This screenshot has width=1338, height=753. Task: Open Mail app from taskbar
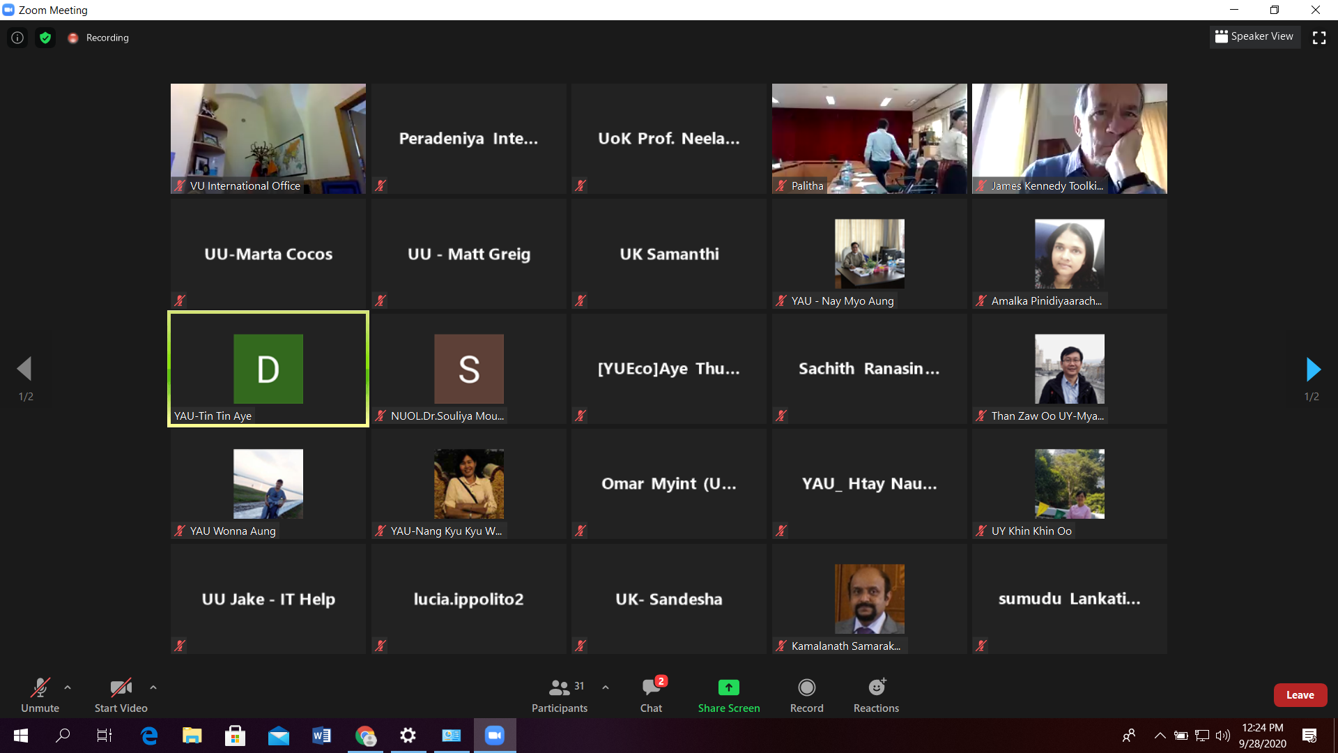coord(279,736)
